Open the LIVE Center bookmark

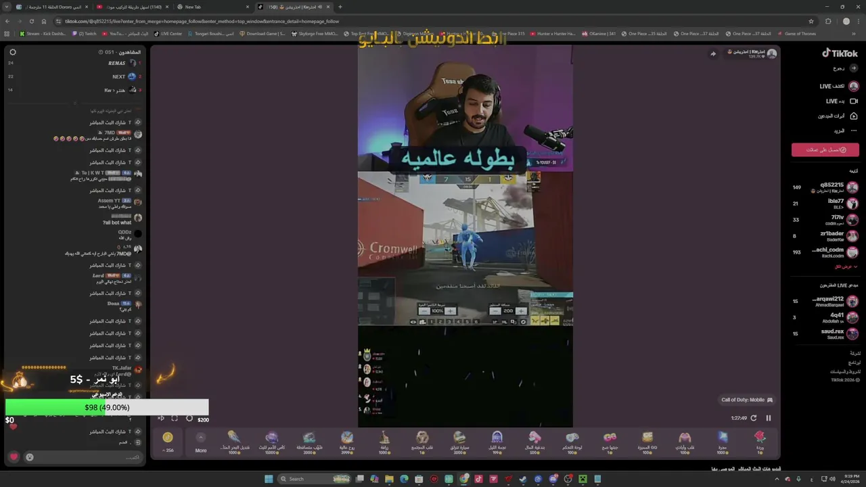tap(168, 33)
